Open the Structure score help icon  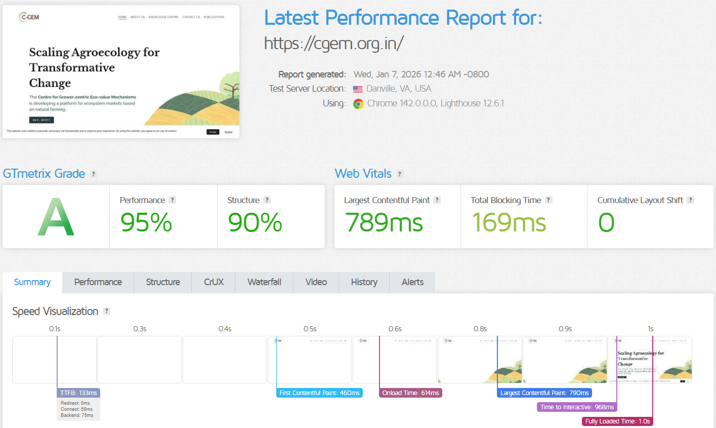[x=267, y=200]
